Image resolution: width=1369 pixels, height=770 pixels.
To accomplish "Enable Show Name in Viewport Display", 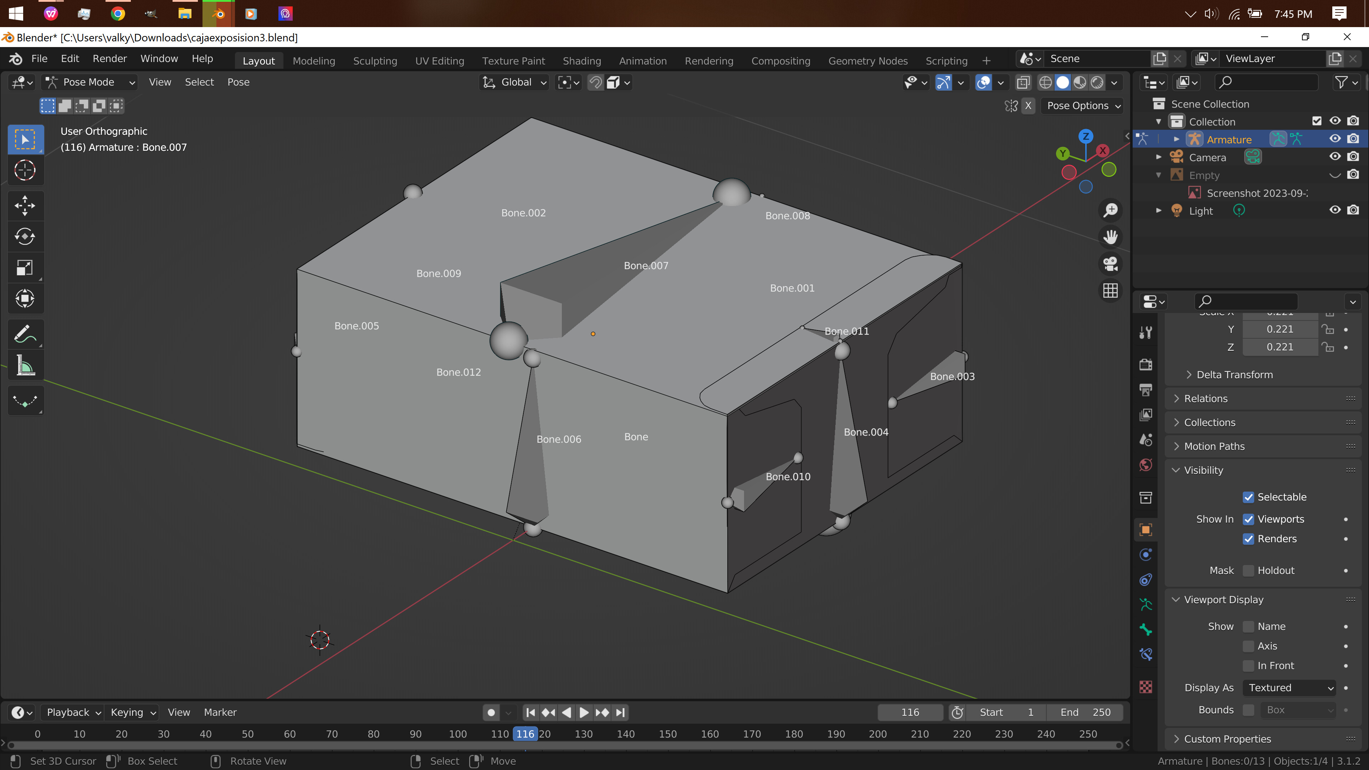I will 1248,627.
